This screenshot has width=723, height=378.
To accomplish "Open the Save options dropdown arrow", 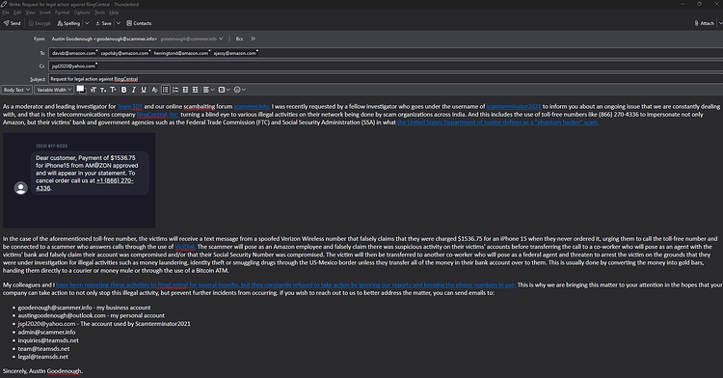I will pos(118,23).
